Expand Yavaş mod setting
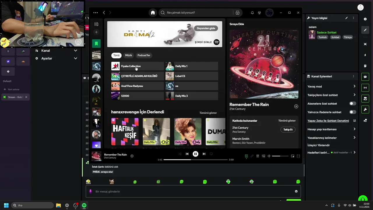This screenshot has height=210, width=373. coord(332,86)
